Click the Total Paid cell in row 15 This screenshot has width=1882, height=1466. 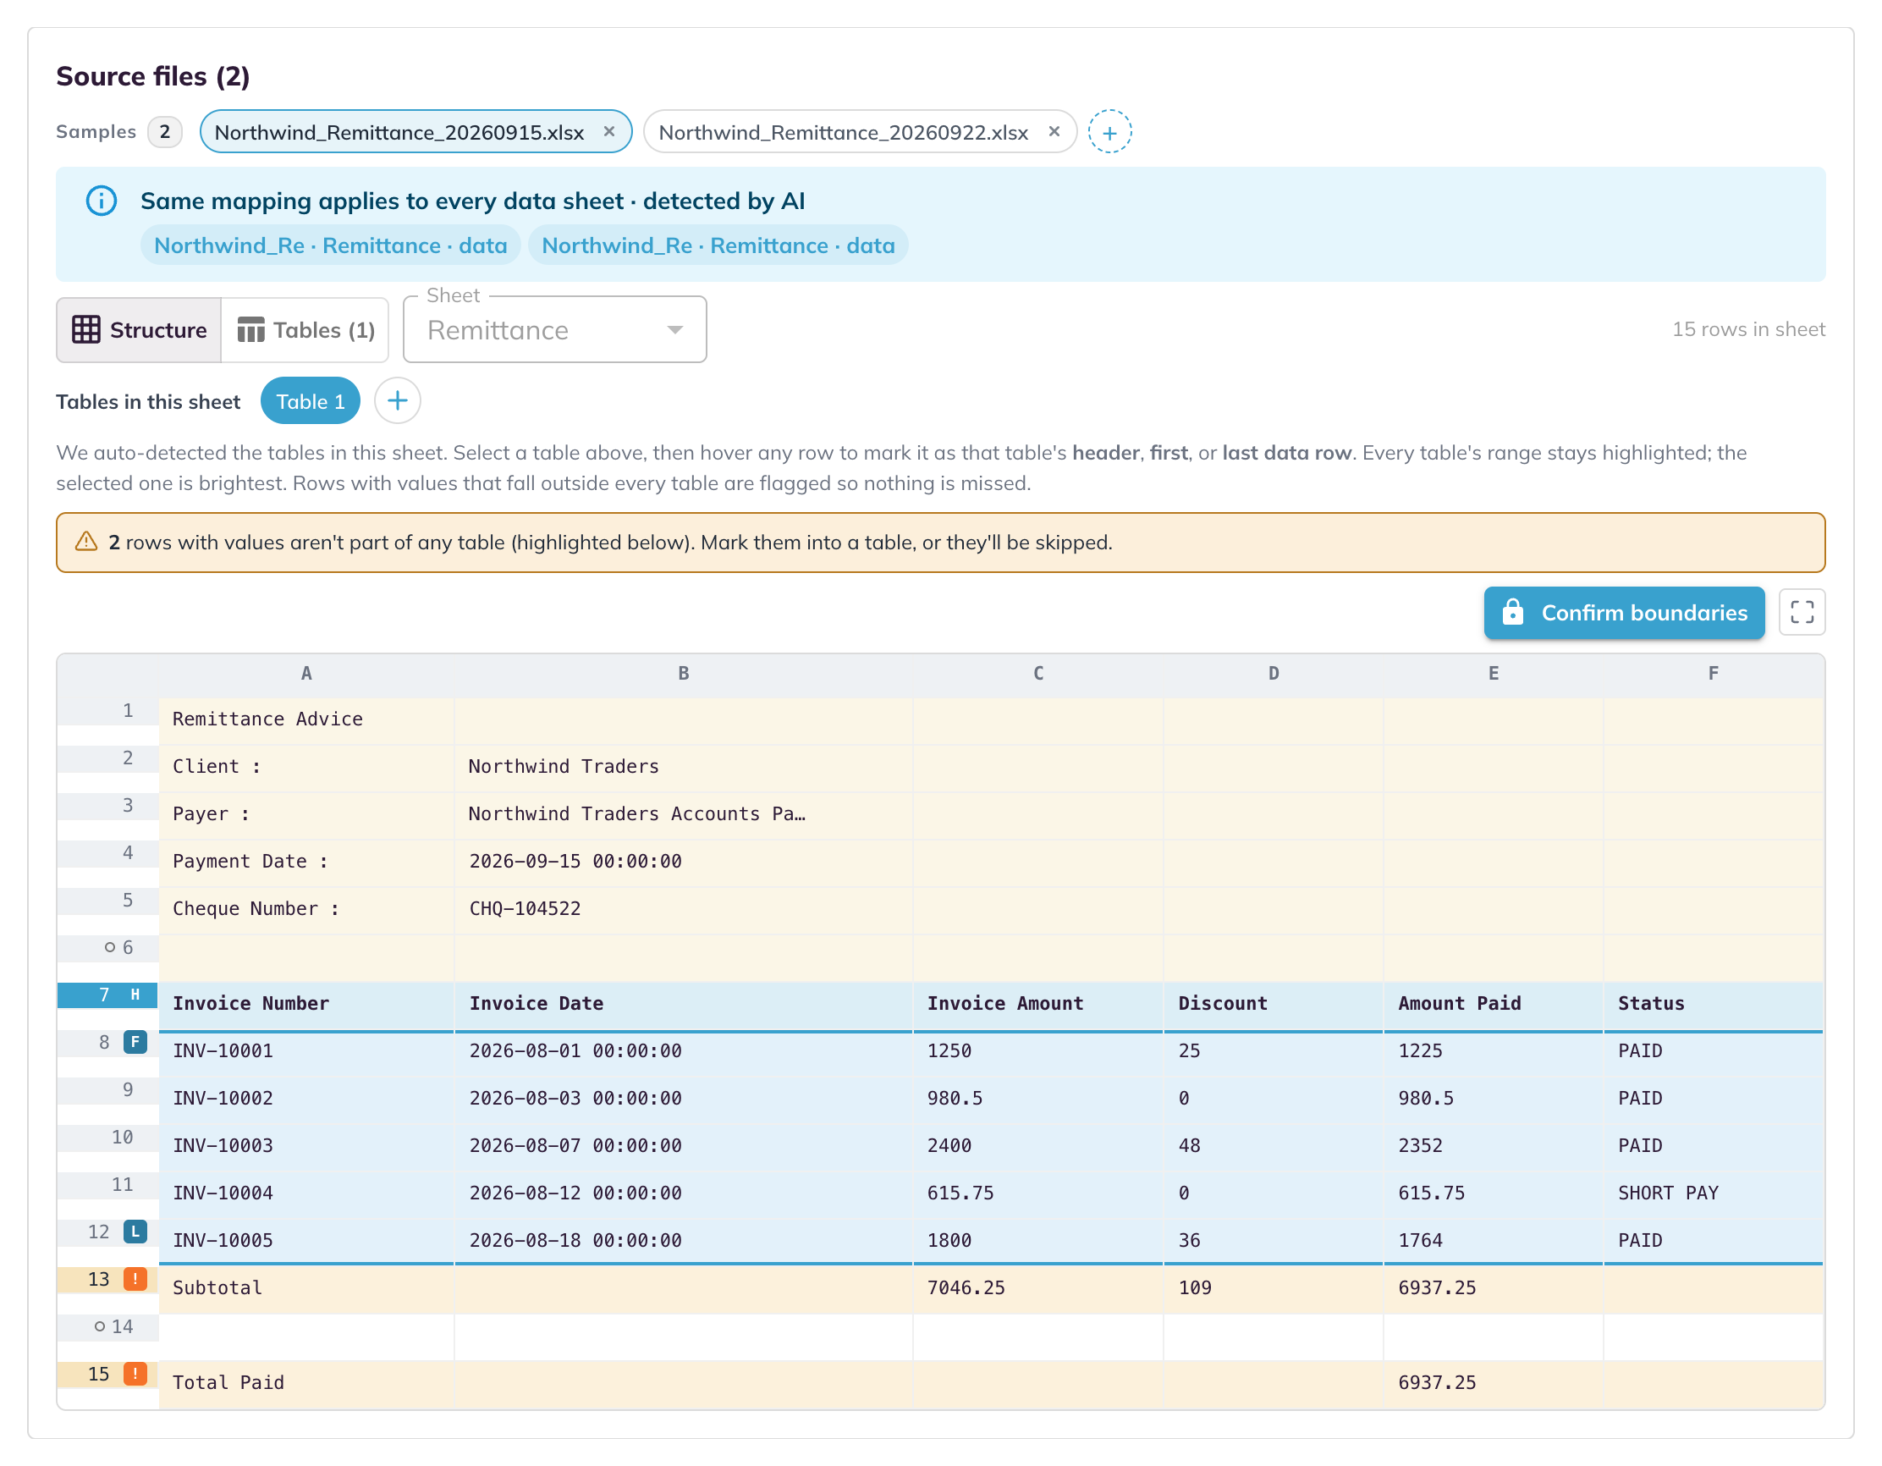(307, 1383)
